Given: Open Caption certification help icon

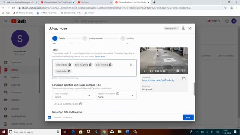Looking at the screenshot, I should point(117,93).
